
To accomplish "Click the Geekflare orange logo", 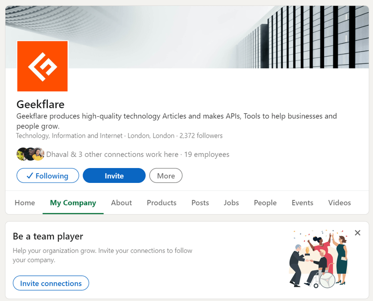I will pyautogui.click(x=42, y=66).
